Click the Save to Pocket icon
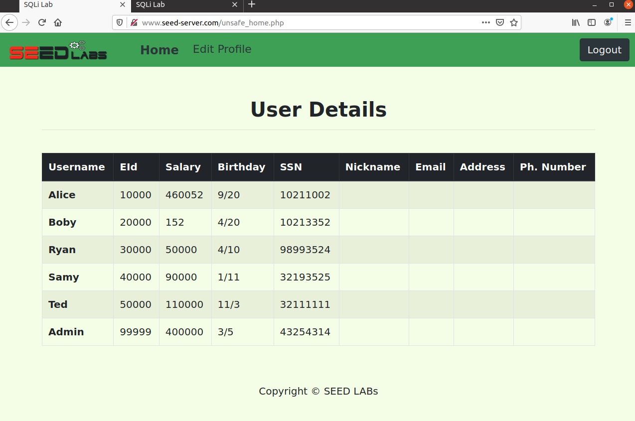 point(500,22)
